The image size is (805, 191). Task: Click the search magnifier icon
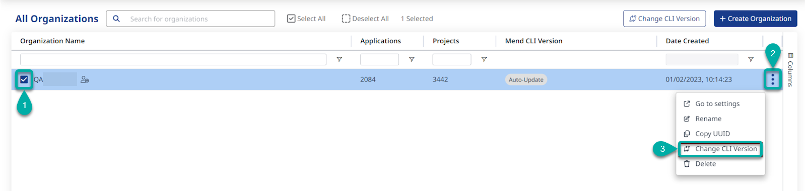tap(116, 19)
